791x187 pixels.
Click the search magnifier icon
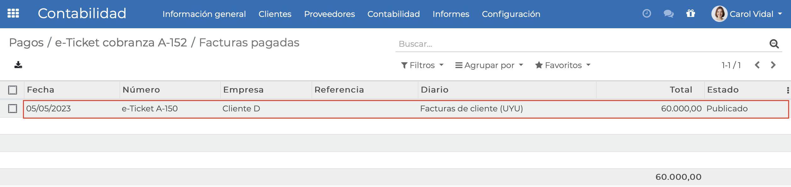pos(775,44)
